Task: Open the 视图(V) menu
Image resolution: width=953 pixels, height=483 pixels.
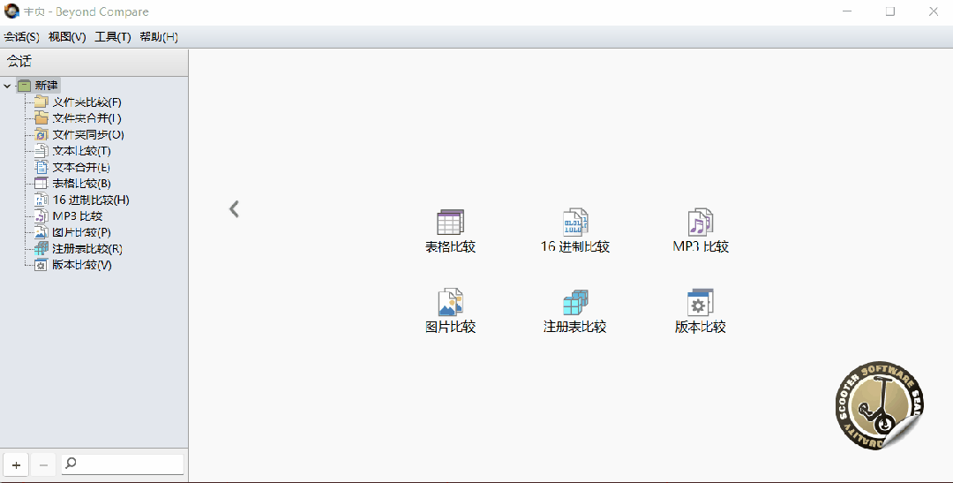Action: pos(67,37)
